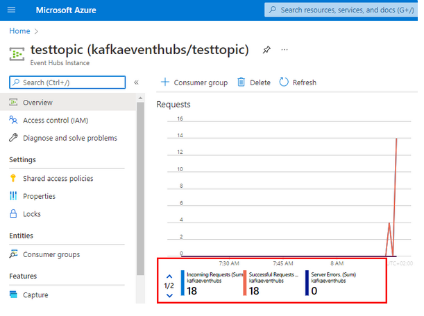The width and height of the screenshot is (424, 316).
Task: Click the Requests chart title
Action: click(173, 105)
